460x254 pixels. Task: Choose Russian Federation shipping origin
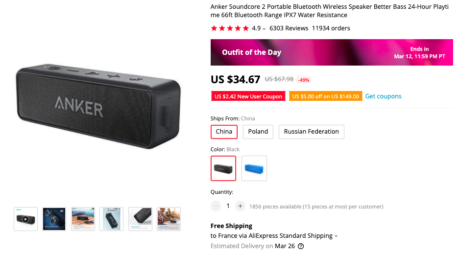tap(312, 132)
